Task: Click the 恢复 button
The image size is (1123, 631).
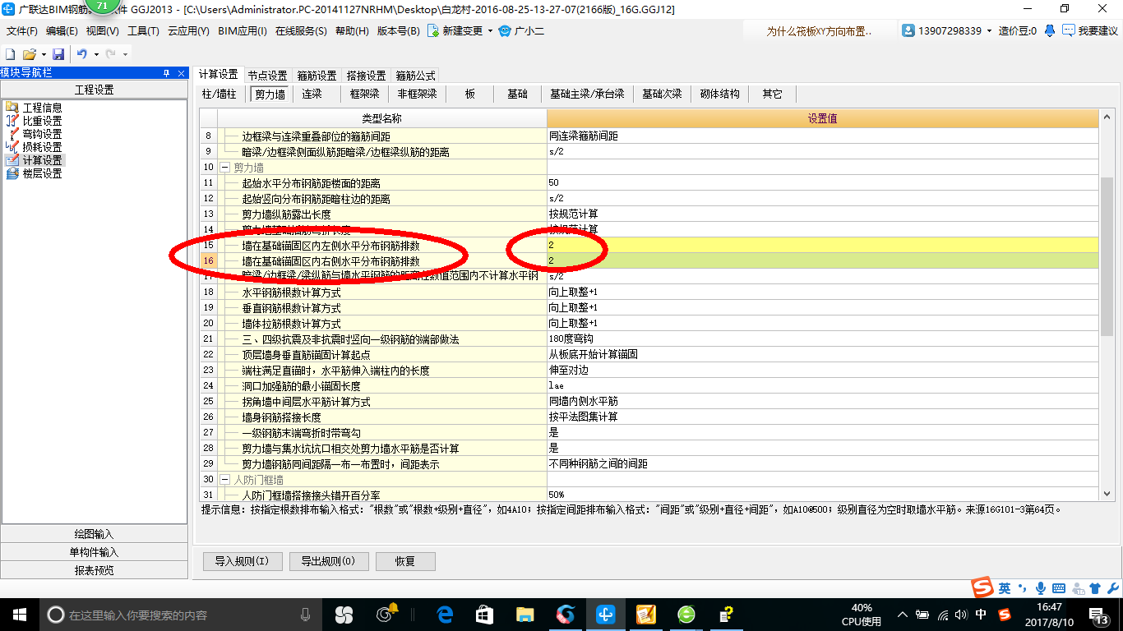Action: point(405,562)
